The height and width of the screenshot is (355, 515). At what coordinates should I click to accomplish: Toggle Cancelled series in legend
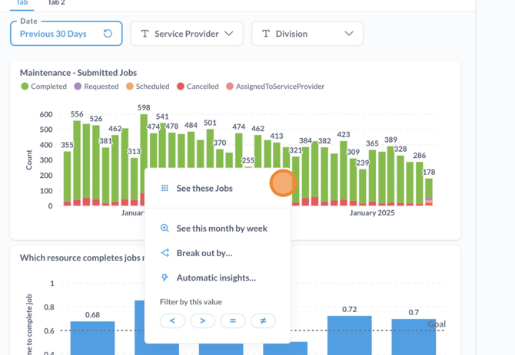[198, 87]
